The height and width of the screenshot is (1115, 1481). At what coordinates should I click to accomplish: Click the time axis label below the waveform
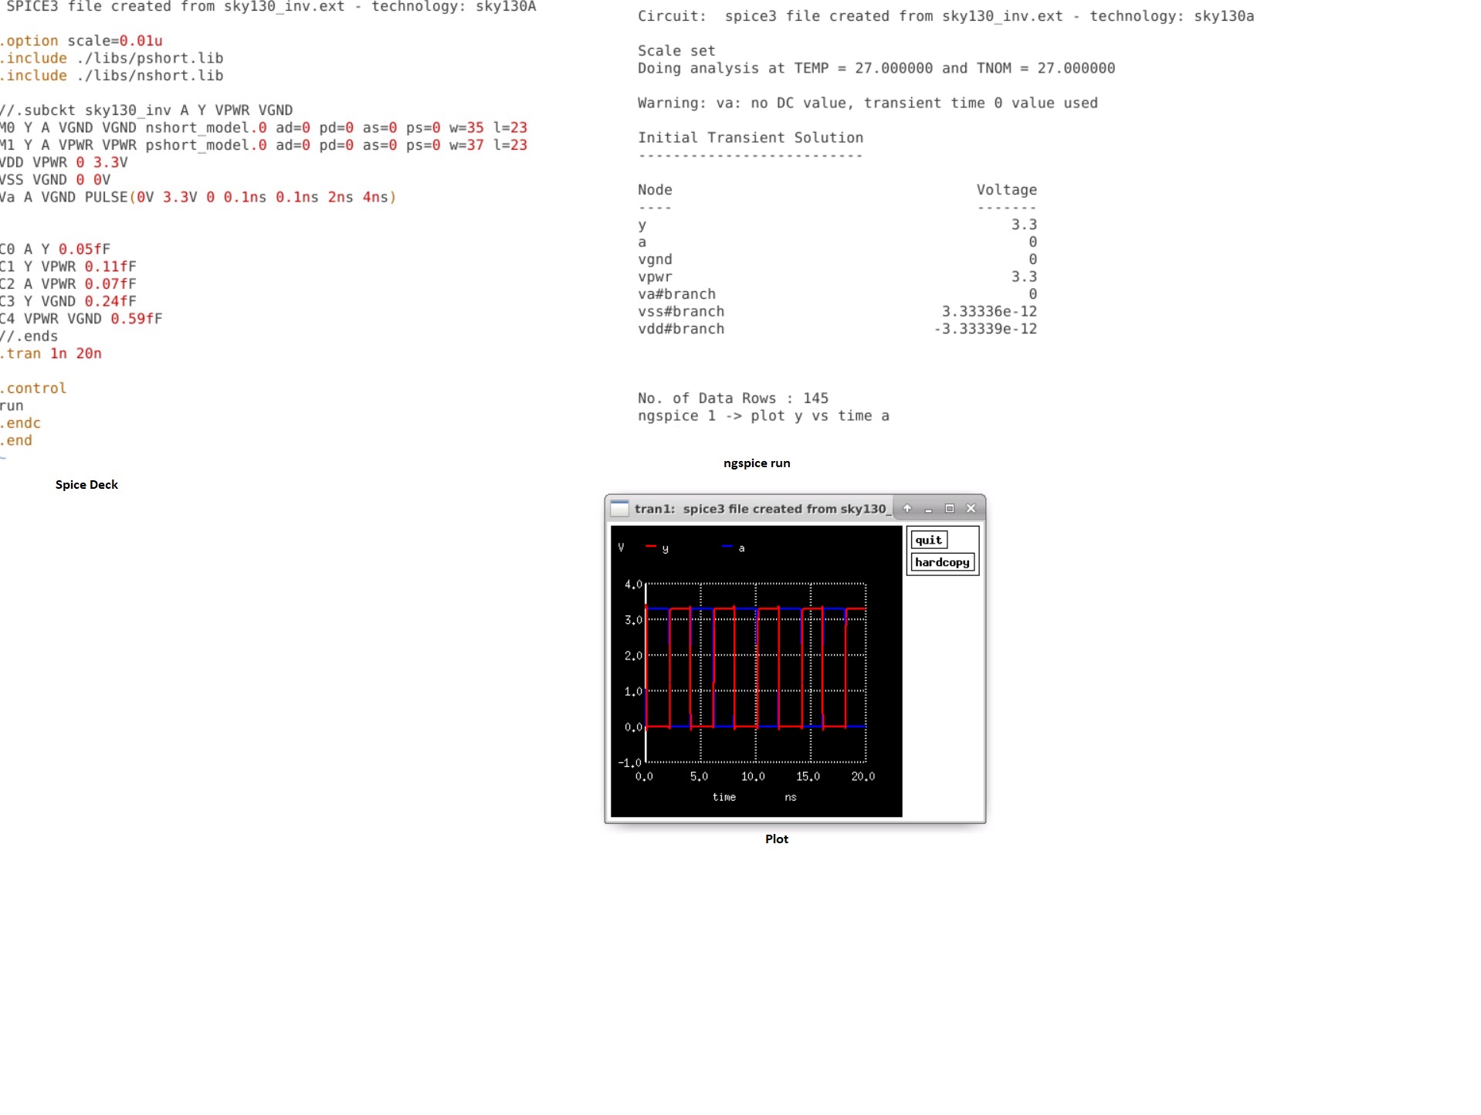(724, 798)
